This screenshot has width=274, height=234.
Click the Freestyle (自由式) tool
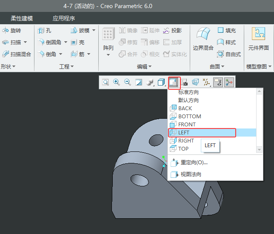[x=229, y=54]
